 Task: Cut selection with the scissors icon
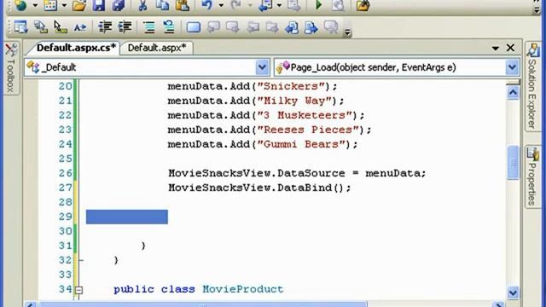pos(142,5)
